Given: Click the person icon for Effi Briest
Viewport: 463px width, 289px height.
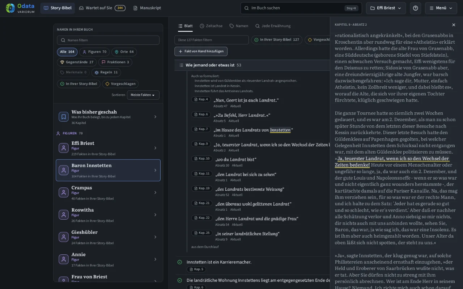Looking at the screenshot, I should click(64, 148).
